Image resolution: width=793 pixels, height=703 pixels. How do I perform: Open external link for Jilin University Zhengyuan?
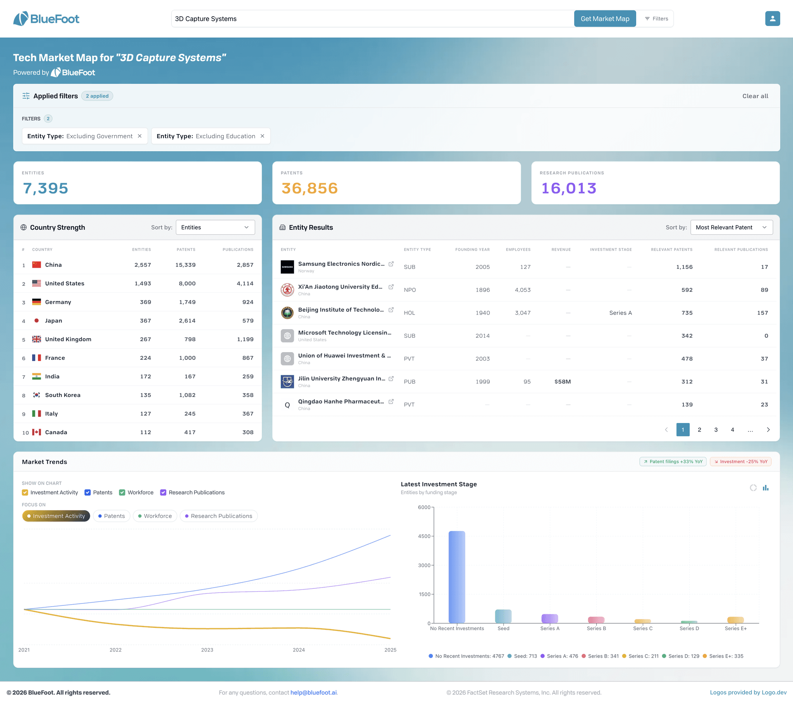[391, 378]
